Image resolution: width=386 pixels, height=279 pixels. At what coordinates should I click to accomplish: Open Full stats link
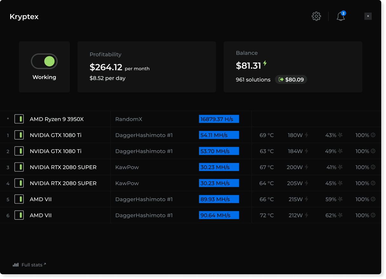coord(32,265)
